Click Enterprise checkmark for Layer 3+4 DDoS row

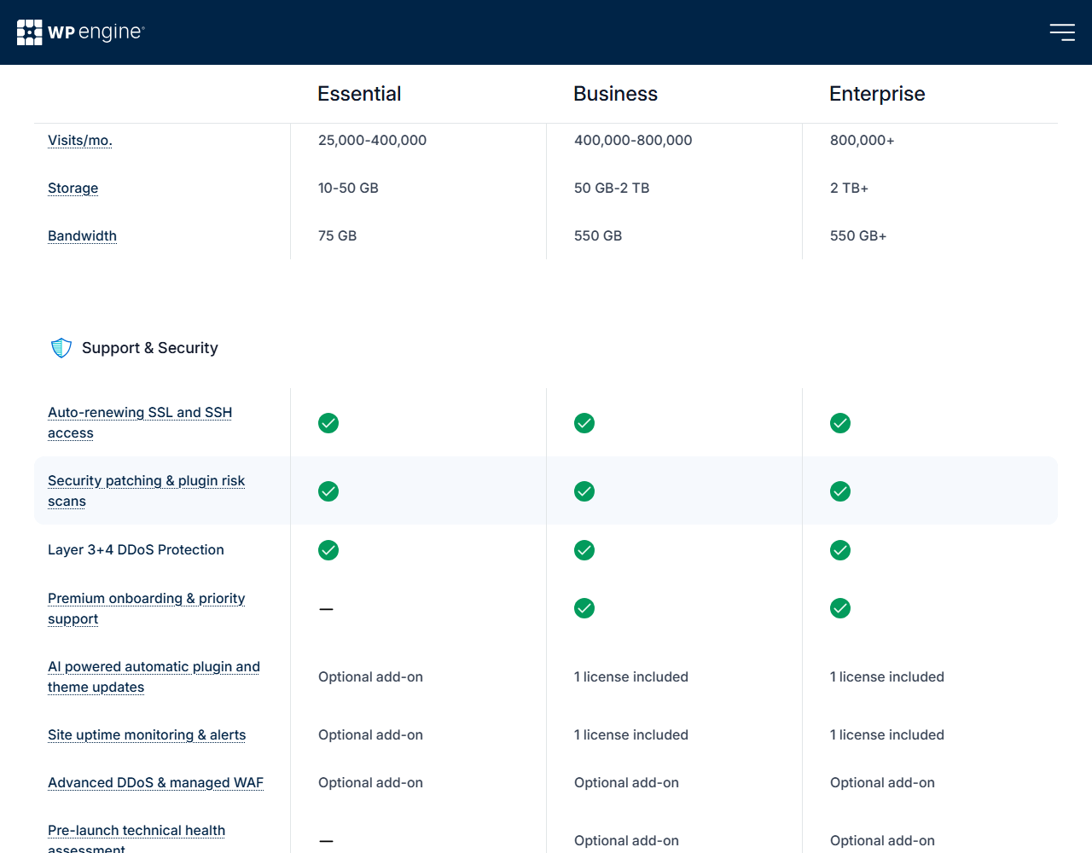pos(840,550)
